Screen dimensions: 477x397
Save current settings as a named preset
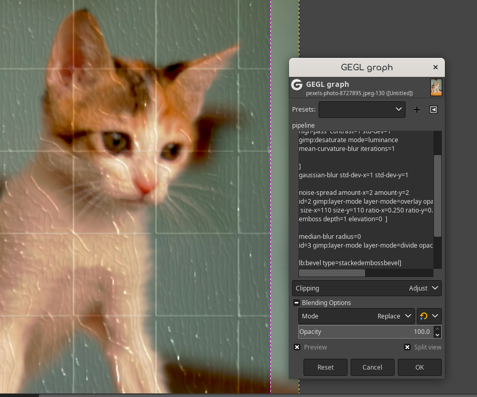click(417, 110)
